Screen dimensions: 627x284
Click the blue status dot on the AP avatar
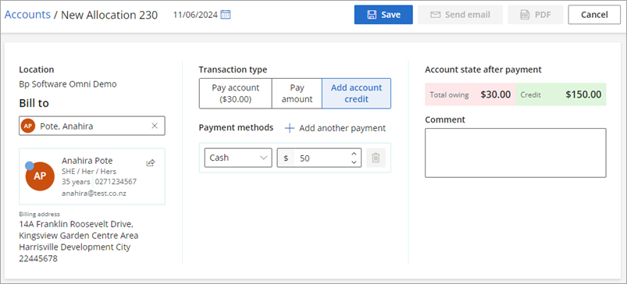coord(29,165)
